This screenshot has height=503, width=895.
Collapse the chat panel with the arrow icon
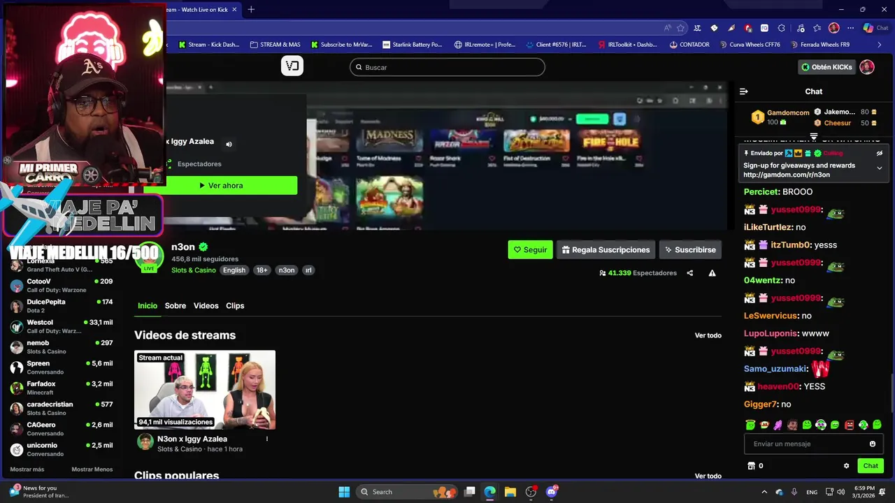(x=743, y=92)
